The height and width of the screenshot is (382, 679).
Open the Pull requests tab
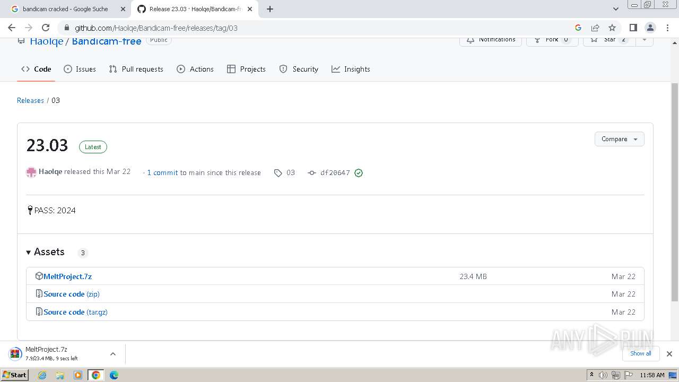136,69
